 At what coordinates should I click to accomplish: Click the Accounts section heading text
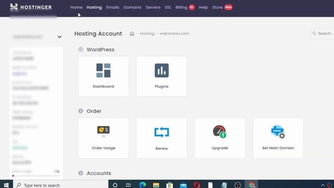(x=99, y=173)
